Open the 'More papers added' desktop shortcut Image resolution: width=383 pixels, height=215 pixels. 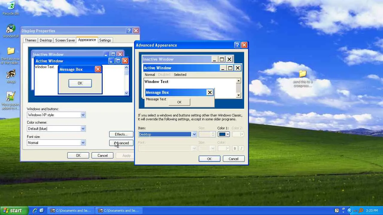click(10, 101)
